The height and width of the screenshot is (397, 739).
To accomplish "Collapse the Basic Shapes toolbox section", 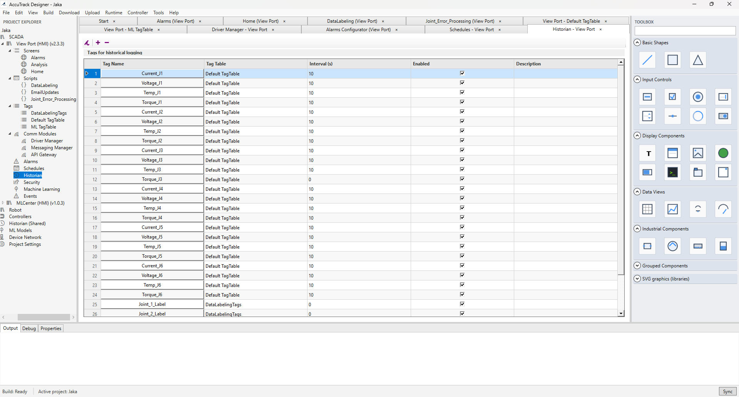I will click(637, 43).
